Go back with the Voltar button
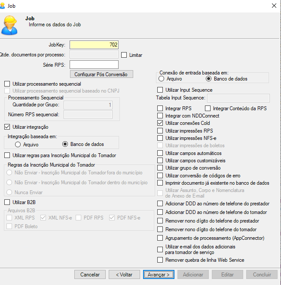Screen dimensions: 281x285 pos(124,274)
